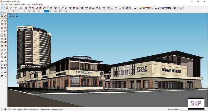Viewport: 208px width, 111px height.
Task: Send model to LayOut
Action: pyautogui.click(x=77, y=8)
